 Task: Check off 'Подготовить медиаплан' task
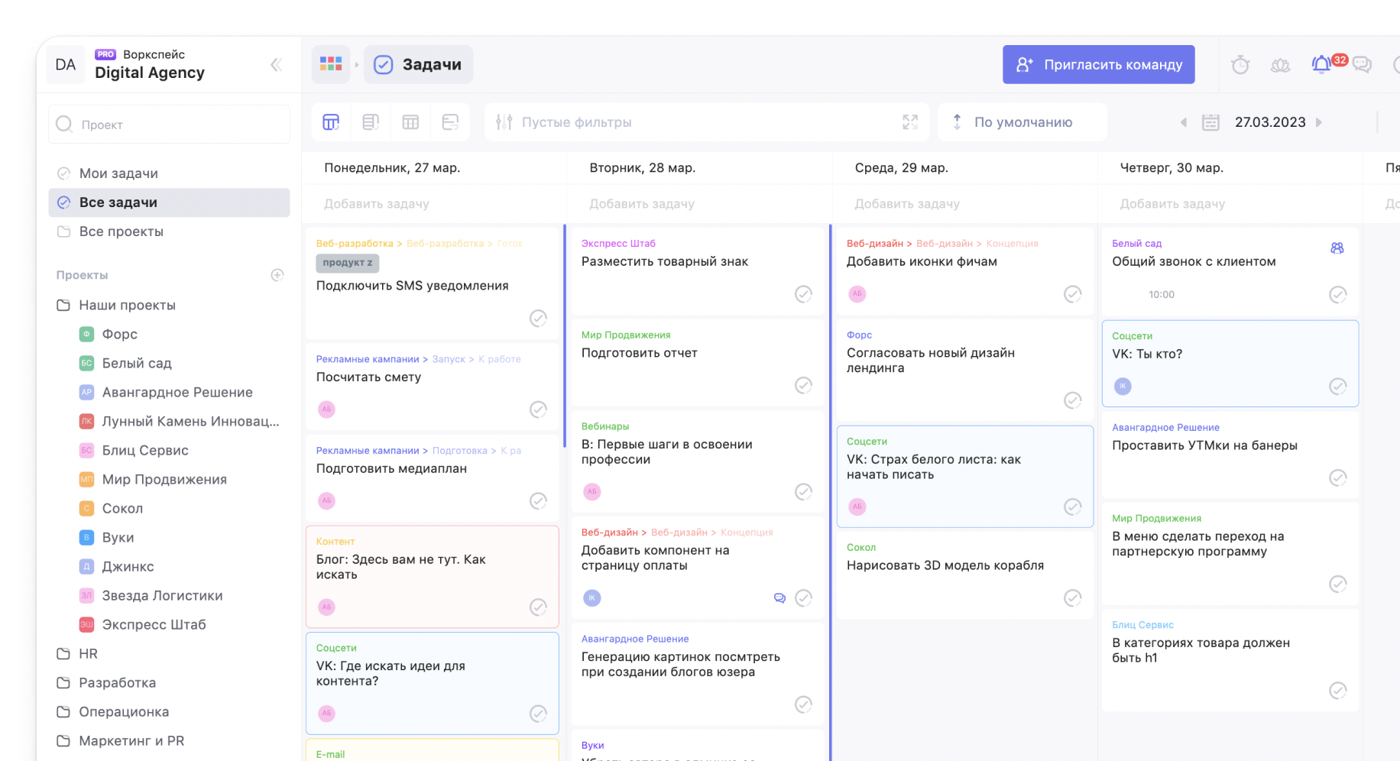(x=539, y=501)
